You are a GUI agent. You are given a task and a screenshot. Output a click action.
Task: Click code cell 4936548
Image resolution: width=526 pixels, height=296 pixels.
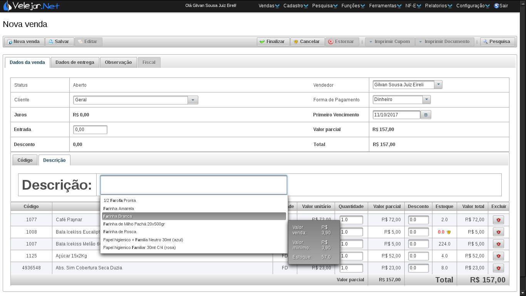point(31,268)
